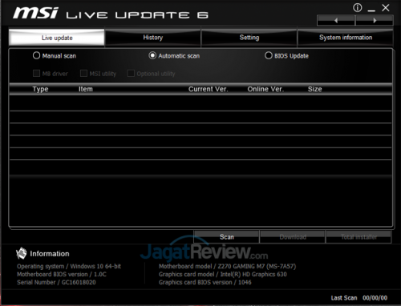The image size is (401, 306).
Task: Click the Current Ver. column header
Action: [x=209, y=89]
